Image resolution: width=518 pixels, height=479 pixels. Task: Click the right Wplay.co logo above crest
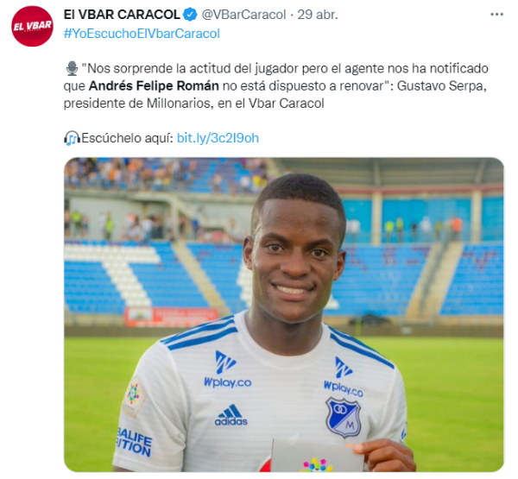344,377
